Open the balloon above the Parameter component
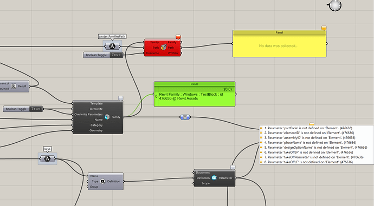Viewport: 374px width, 206px height. pos(233,168)
